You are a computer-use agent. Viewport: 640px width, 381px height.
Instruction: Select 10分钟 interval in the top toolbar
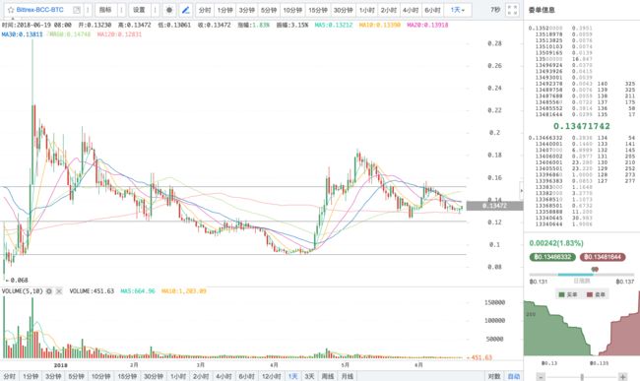[292, 10]
